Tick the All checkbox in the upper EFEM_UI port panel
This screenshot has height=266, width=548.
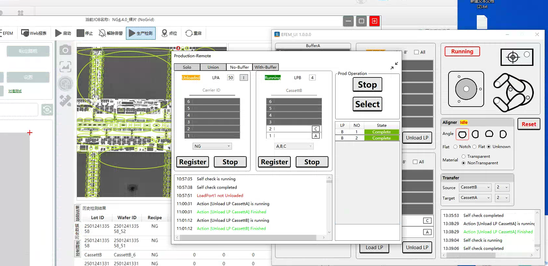(416, 52)
